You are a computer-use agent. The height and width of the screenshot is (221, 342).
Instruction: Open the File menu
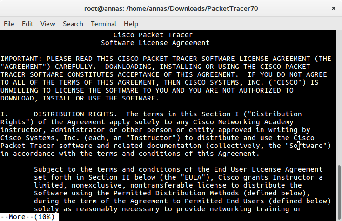coord(9,24)
